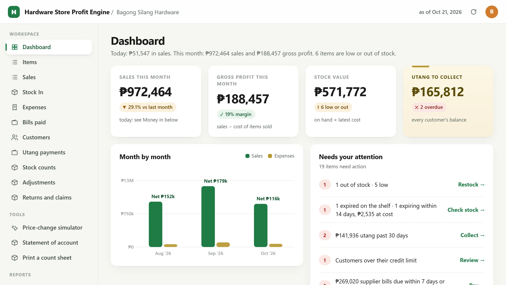
Task: Click the Utang payments wallet icon
Action: click(x=15, y=152)
